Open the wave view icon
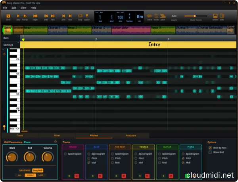The image size is (238, 182). click(150, 16)
